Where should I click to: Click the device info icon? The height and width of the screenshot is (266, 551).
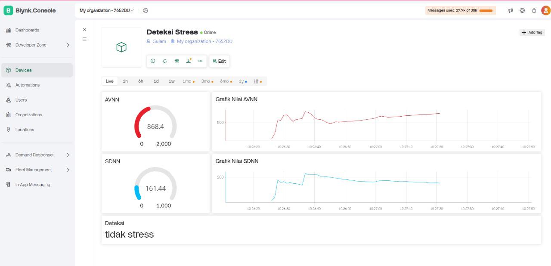(x=153, y=61)
